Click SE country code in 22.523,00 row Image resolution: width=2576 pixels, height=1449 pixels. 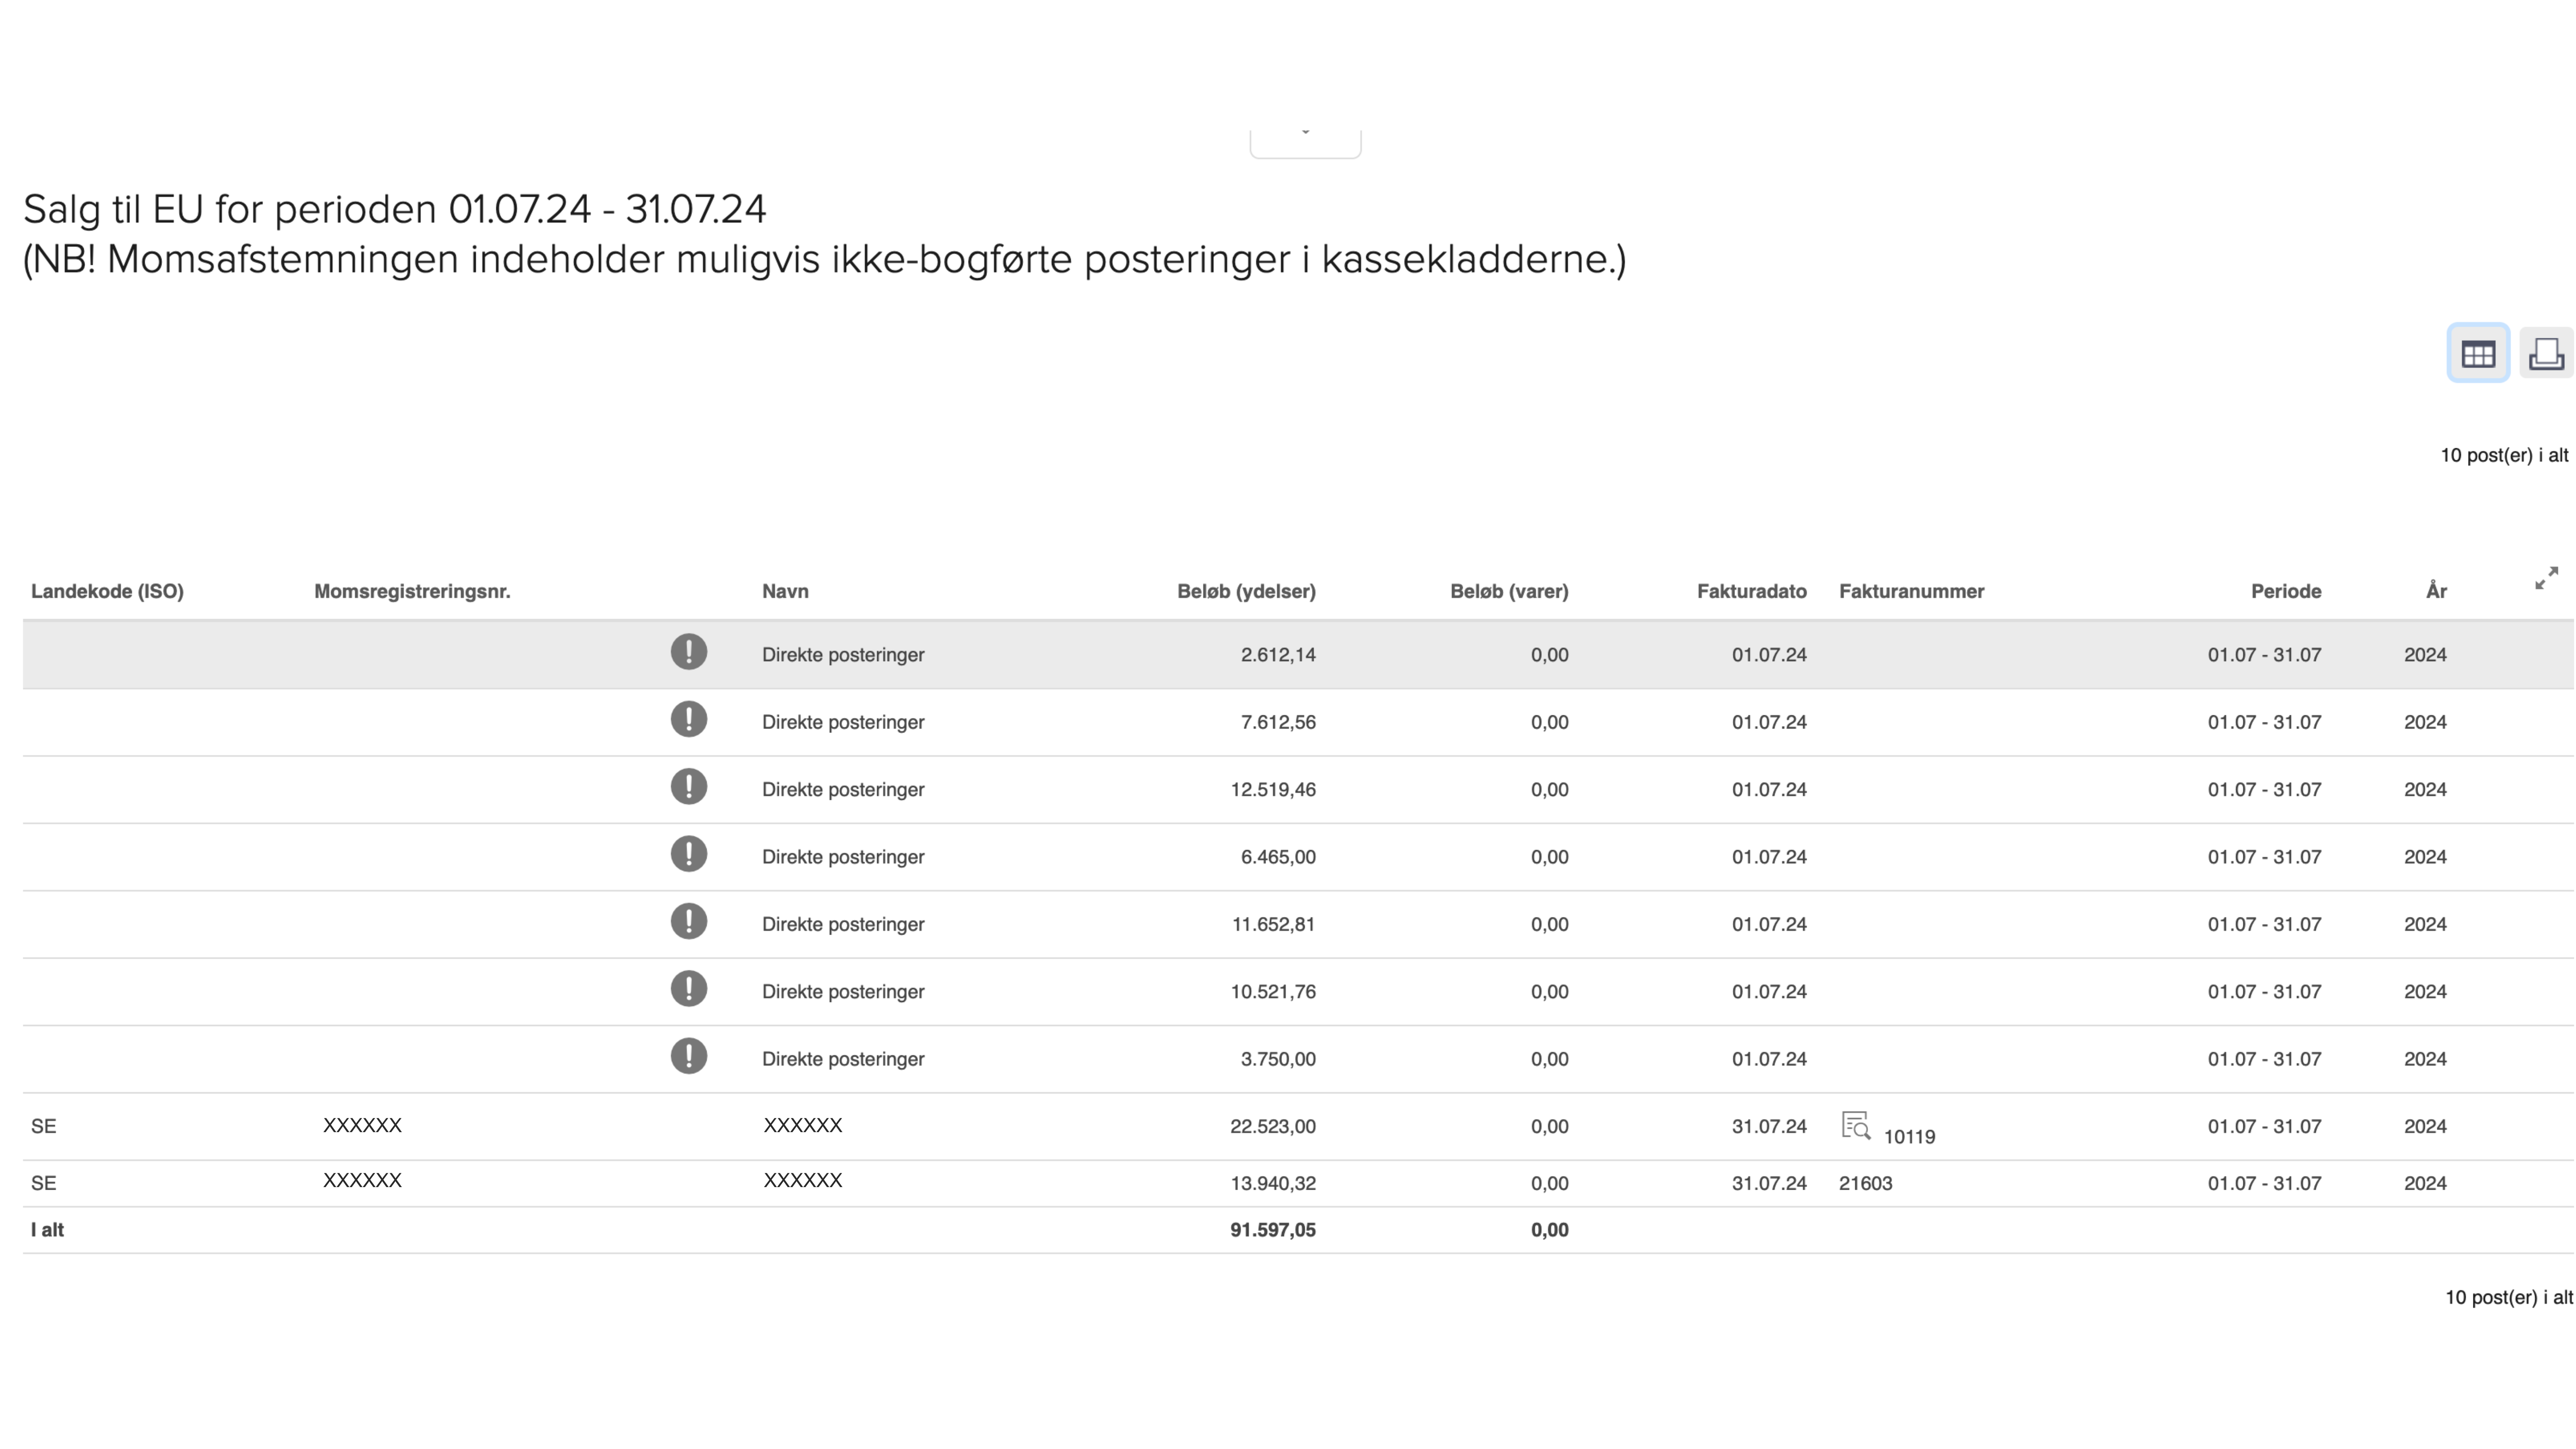point(44,1126)
